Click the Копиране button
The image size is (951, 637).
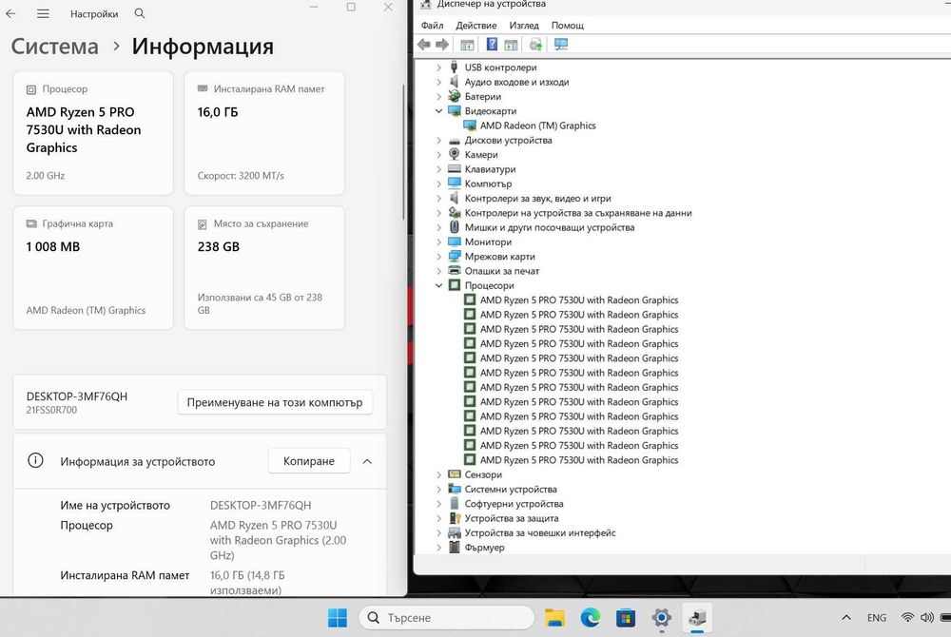[309, 461]
